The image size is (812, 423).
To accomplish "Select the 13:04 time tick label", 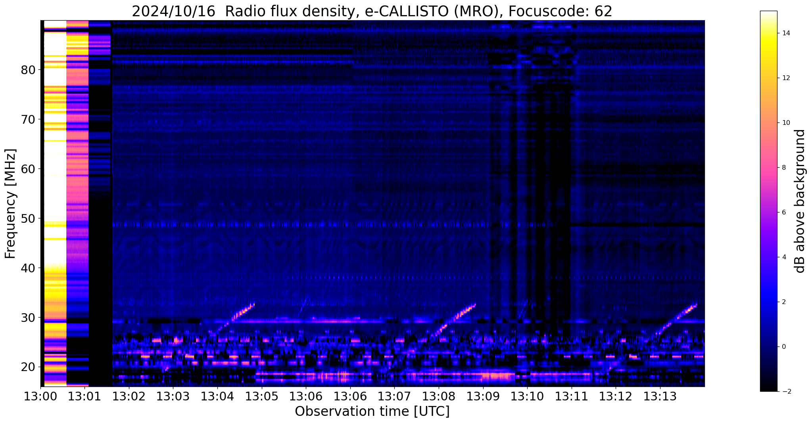I will pyautogui.click(x=217, y=396).
